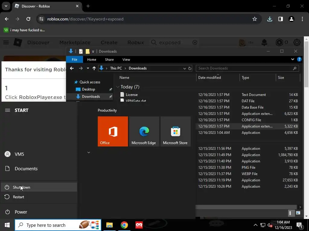The width and height of the screenshot is (309, 231).
Task: Switch to large icons view button
Action: pyautogui.click(x=298, y=213)
